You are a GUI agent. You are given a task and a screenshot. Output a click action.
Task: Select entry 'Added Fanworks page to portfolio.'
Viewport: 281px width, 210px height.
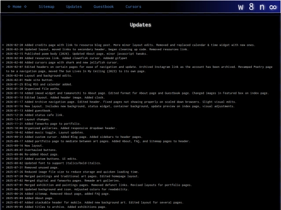pos(43,124)
